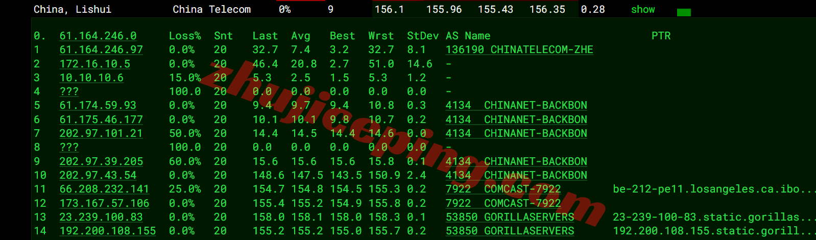Open IP link 61.175.46.177
This screenshot has height=240, width=816.
pos(101,119)
